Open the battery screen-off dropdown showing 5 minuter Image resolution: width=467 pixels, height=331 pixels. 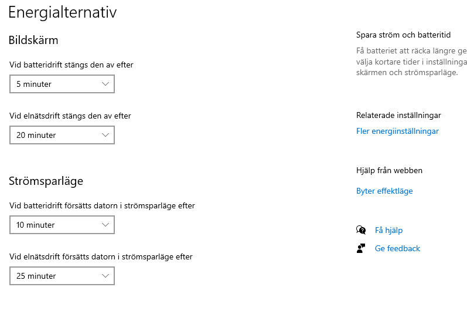tap(62, 84)
